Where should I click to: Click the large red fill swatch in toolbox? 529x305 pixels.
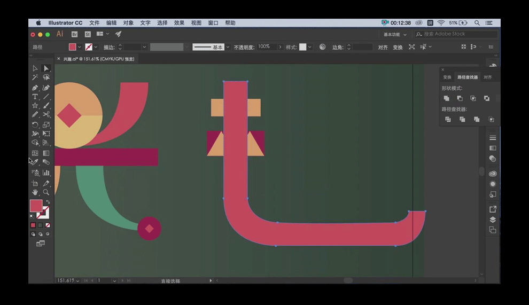[36, 206]
